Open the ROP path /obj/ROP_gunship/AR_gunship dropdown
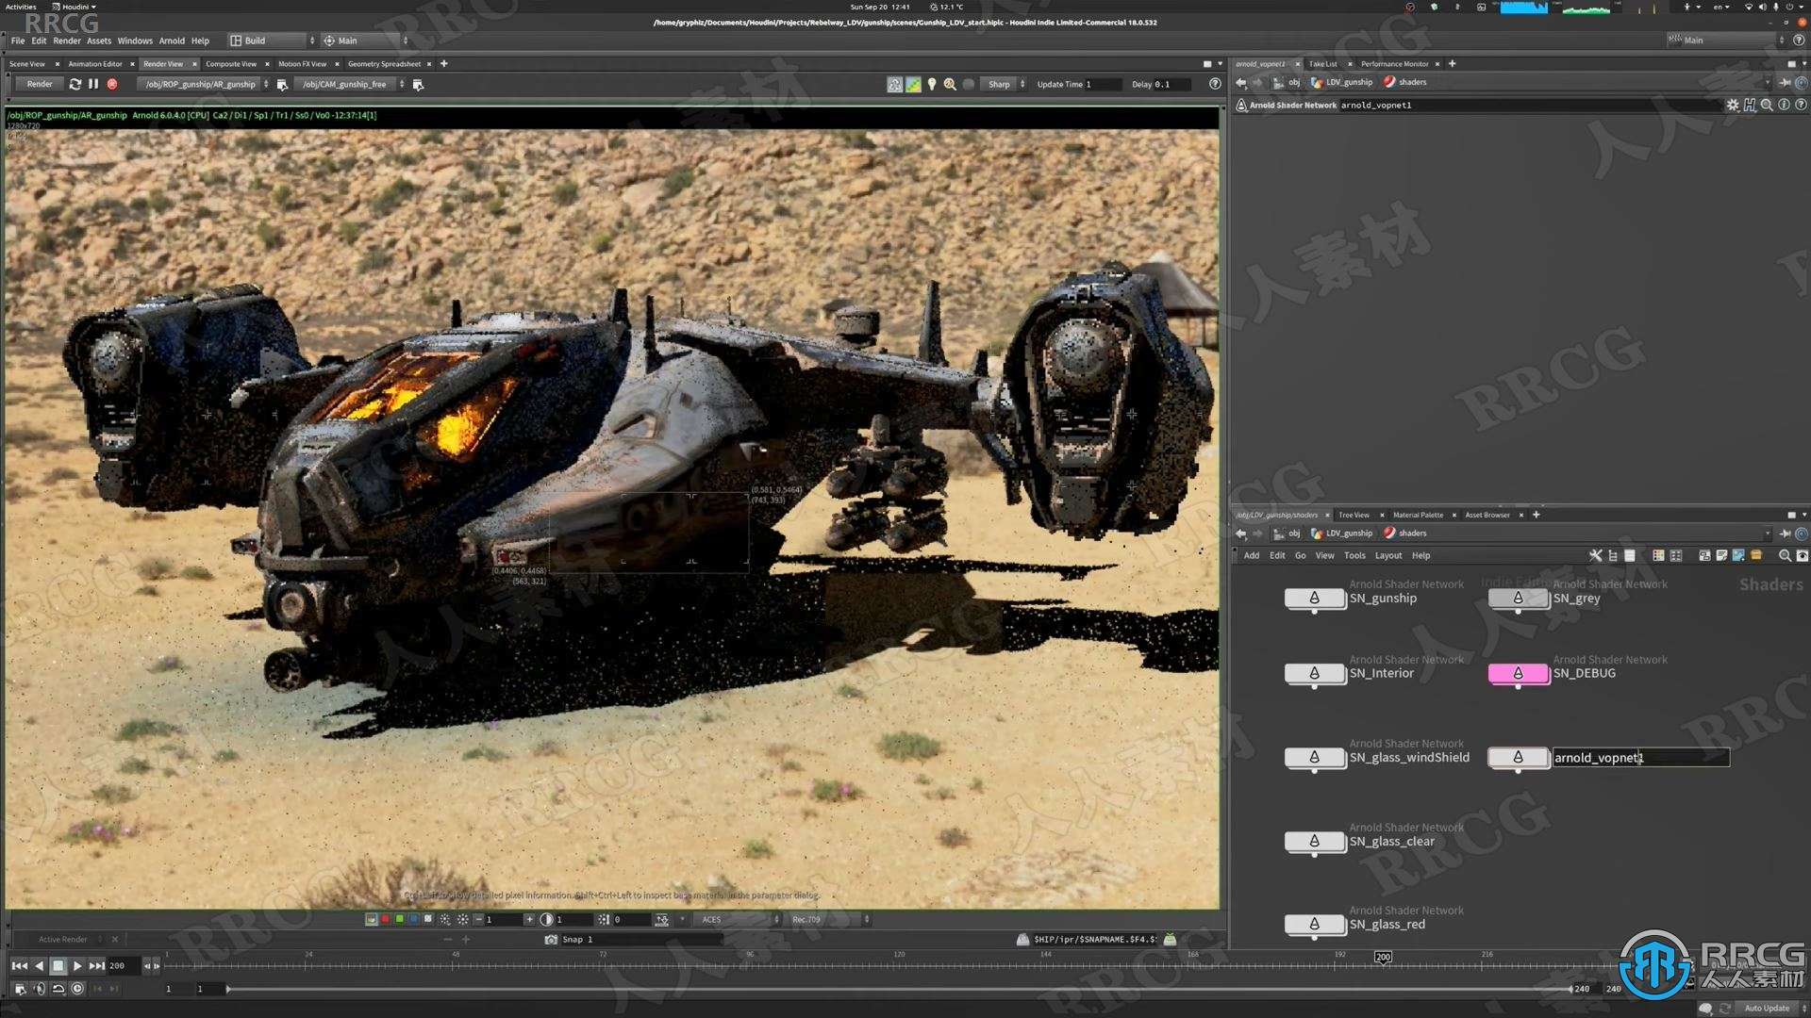This screenshot has width=1811, height=1018. pos(205,84)
